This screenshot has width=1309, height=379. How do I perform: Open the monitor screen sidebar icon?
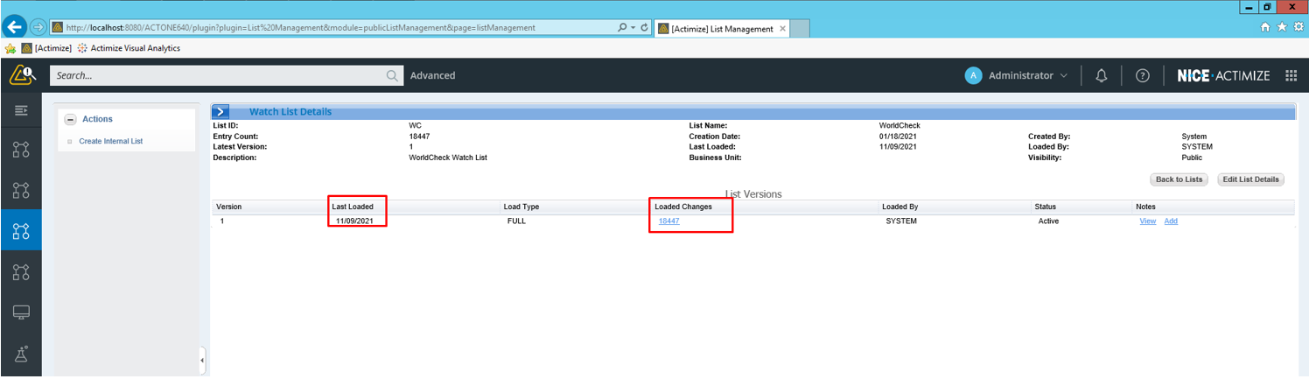click(21, 312)
